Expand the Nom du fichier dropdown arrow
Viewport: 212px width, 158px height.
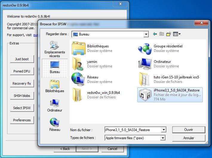coord(164,130)
